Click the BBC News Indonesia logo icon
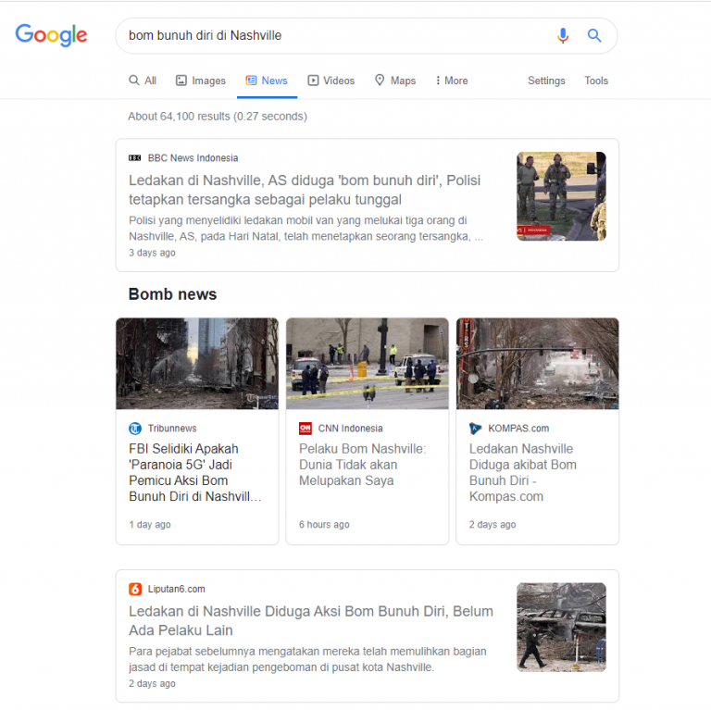The image size is (711, 710). [x=134, y=157]
